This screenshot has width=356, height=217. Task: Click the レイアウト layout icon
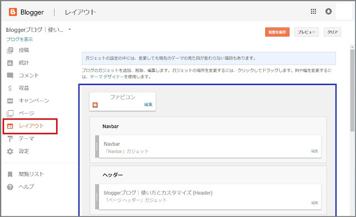pos(10,126)
